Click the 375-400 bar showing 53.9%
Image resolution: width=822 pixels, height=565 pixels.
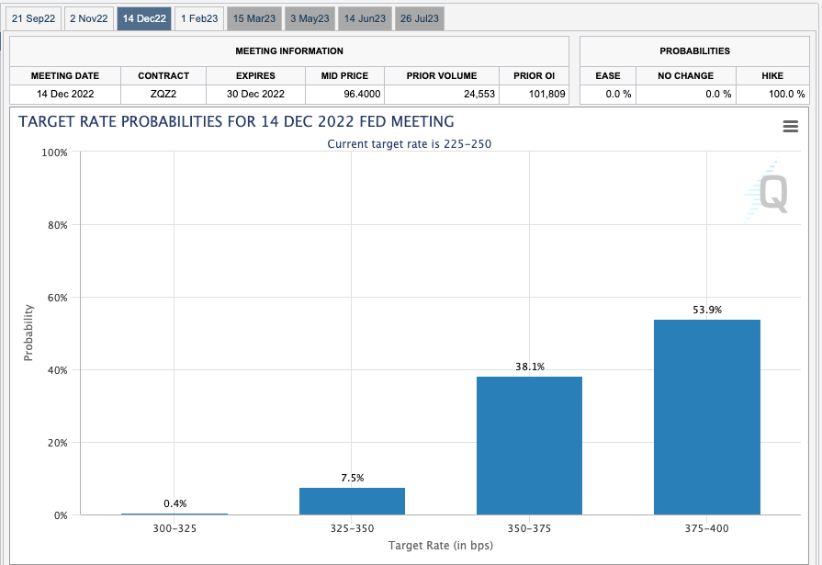point(706,417)
